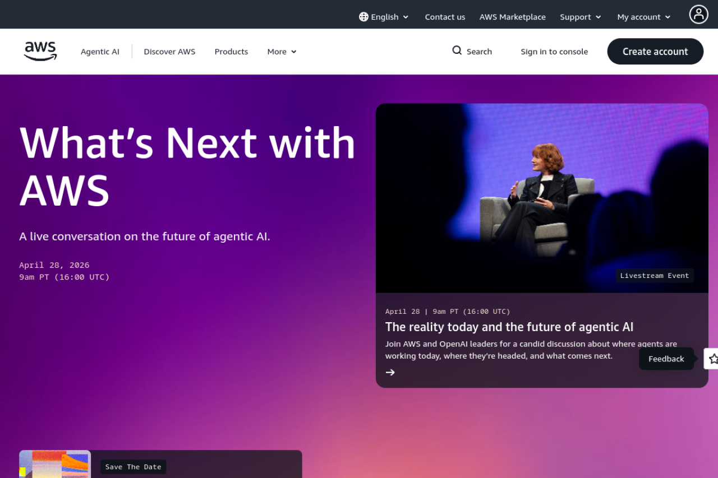Click the user profile avatar icon

(698, 15)
